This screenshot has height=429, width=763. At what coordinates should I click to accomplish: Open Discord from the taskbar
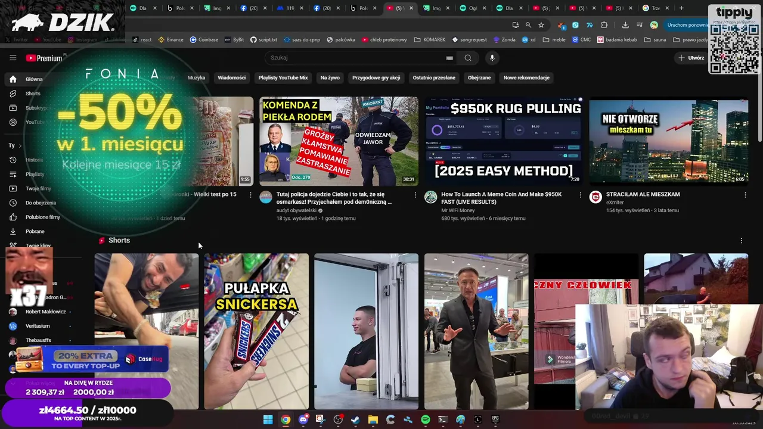(303, 419)
